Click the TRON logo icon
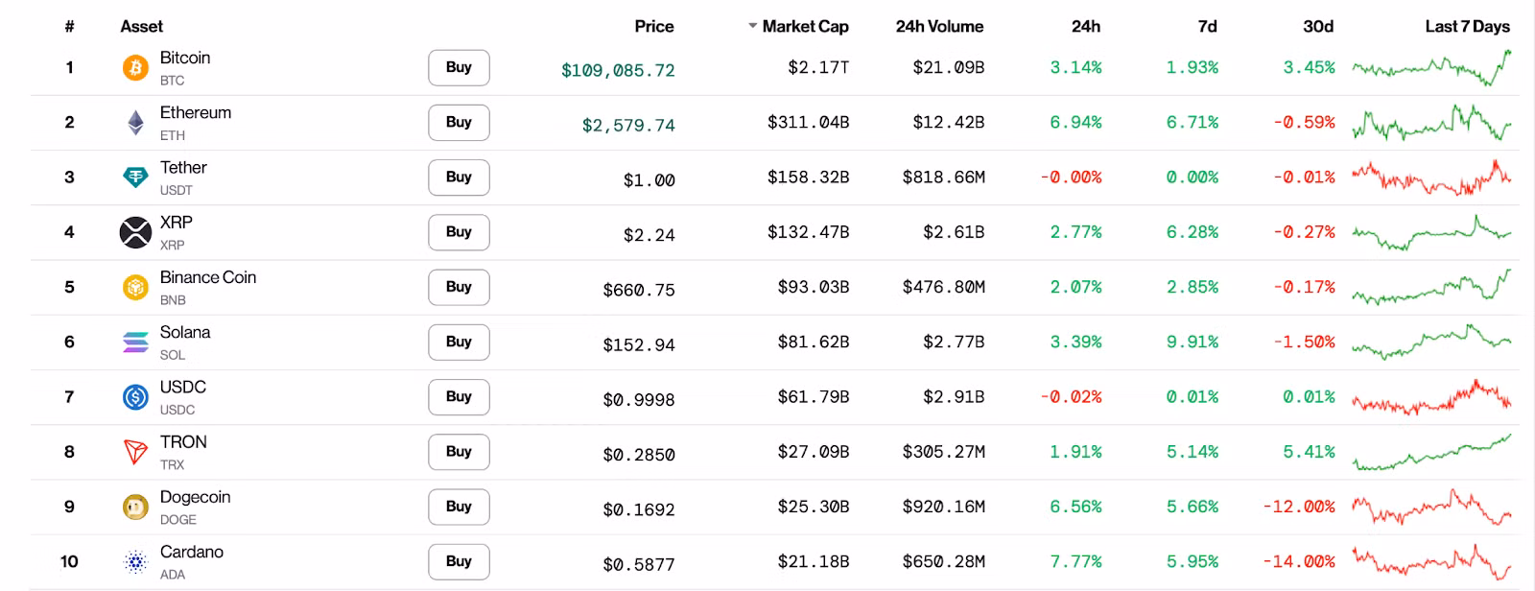1535x591 pixels. [135, 452]
